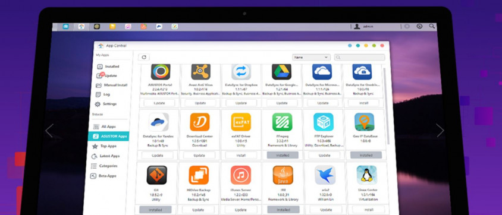Open the DataSync for Yandex app icon
The width and height of the screenshot is (502, 215).
[159, 122]
